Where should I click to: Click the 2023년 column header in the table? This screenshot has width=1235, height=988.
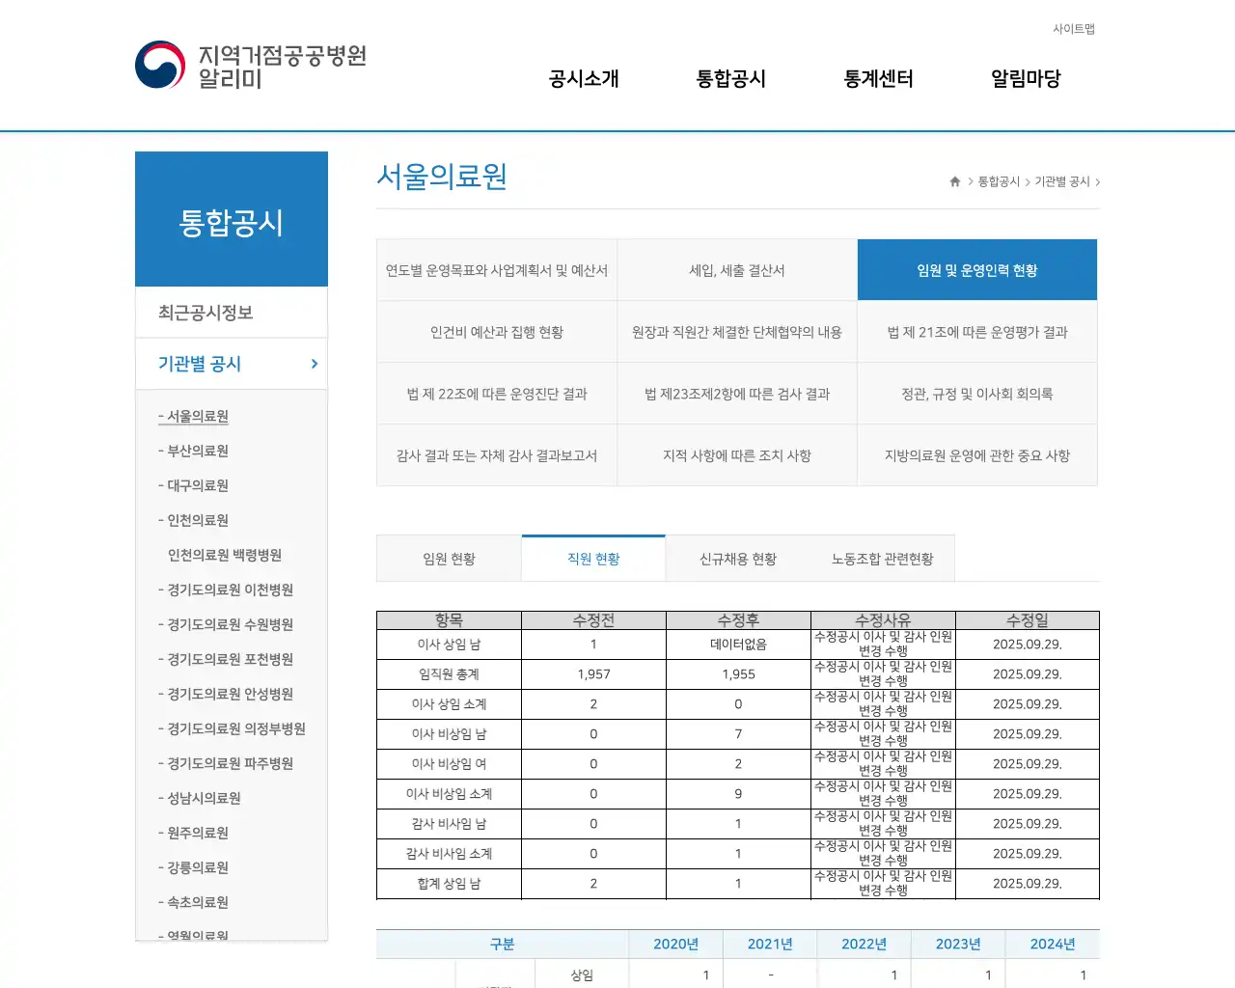(x=958, y=944)
